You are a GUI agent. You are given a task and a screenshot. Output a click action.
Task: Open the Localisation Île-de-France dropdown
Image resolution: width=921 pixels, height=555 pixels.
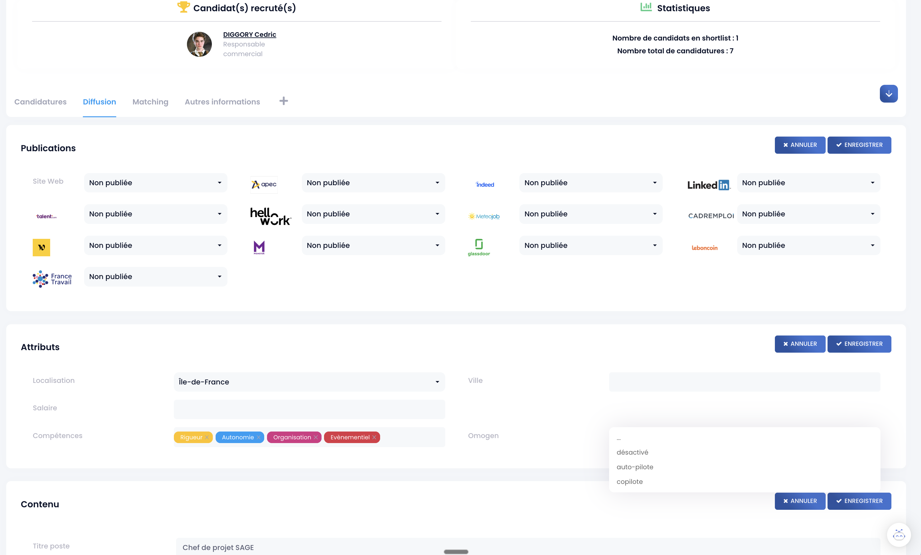(309, 382)
